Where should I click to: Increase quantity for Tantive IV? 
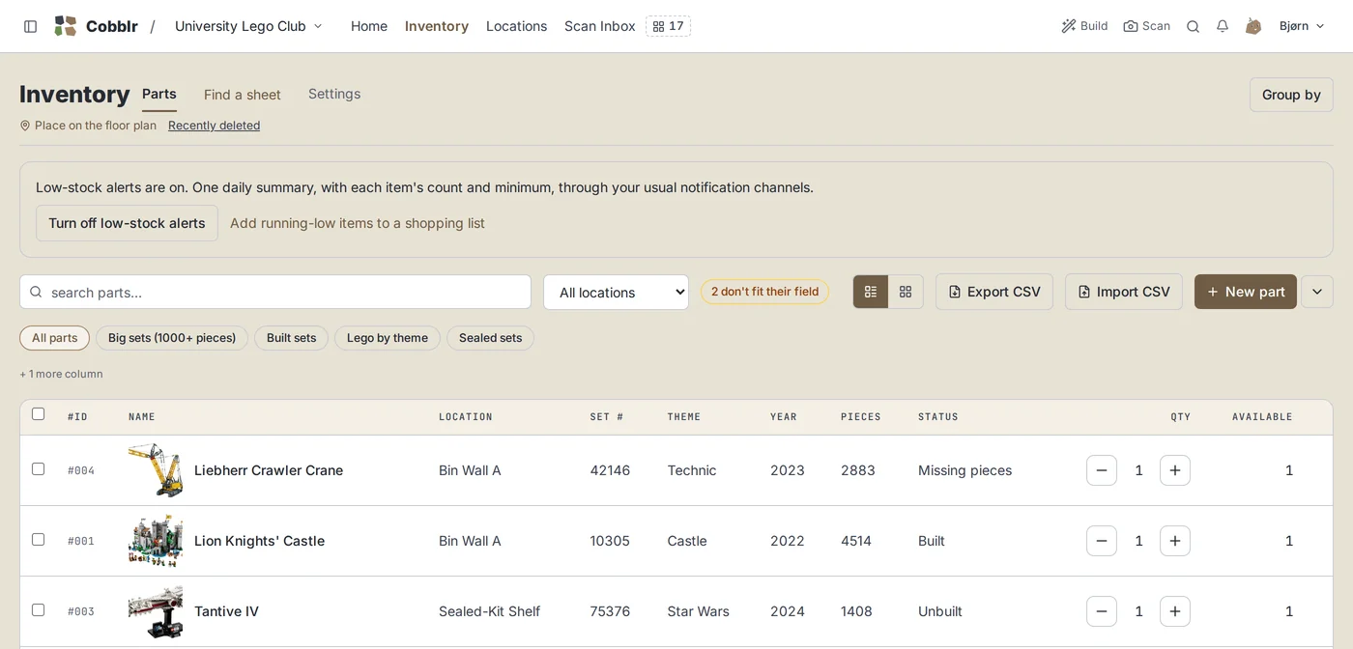tap(1175, 611)
